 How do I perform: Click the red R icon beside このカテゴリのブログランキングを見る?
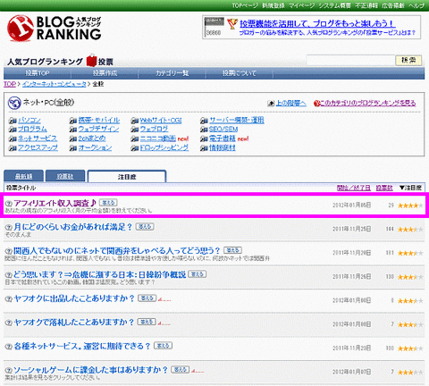click(x=316, y=104)
